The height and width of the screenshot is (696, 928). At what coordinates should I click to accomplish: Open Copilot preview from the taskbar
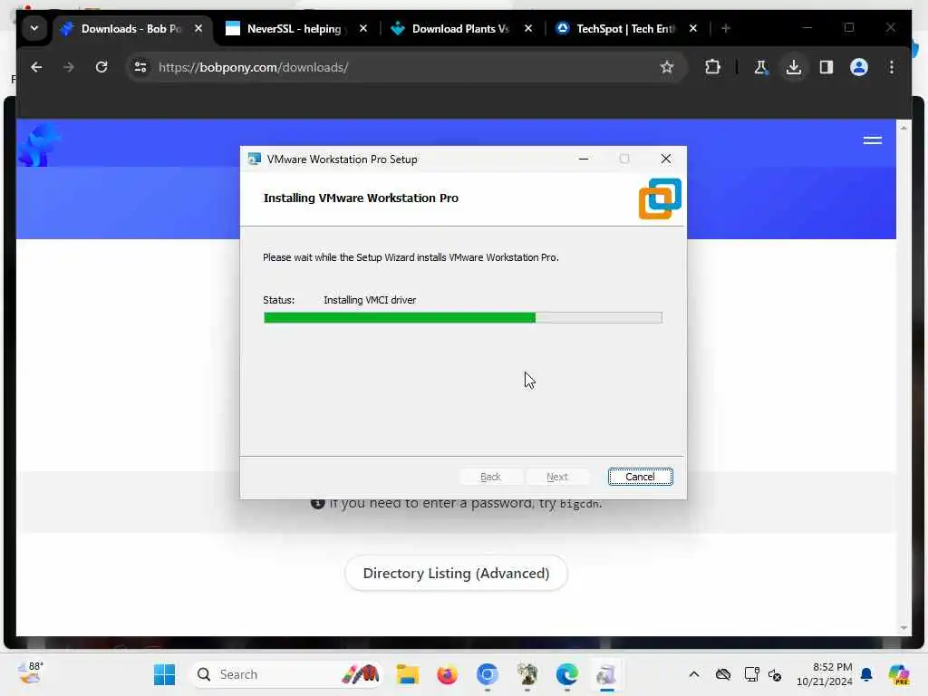[899, 674]
